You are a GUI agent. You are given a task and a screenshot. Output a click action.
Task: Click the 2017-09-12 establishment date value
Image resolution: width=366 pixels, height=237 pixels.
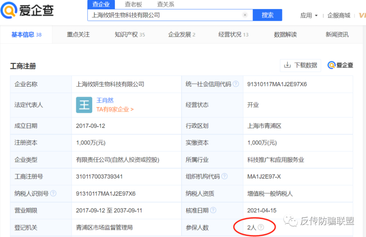pos(90,126)
